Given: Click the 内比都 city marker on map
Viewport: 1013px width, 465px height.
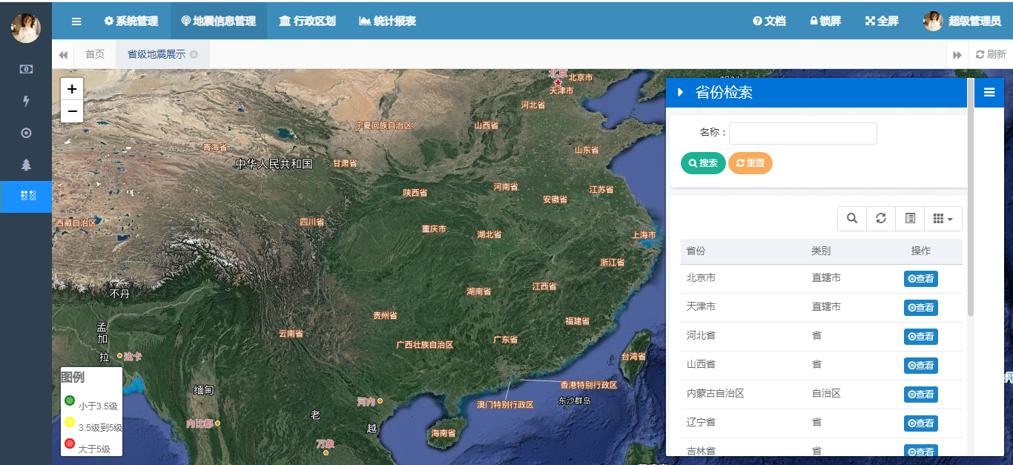Looking at the screenshot, I should 217,423.
